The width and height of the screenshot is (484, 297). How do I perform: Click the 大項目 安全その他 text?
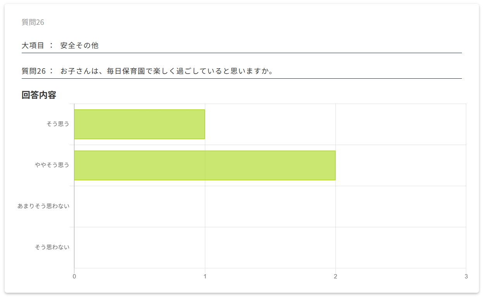(60, 46)
